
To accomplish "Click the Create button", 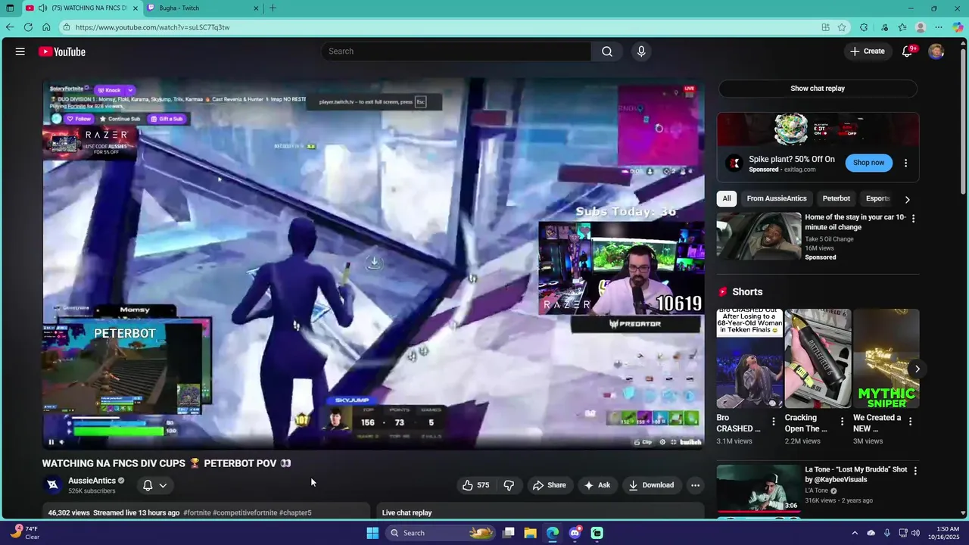I will 867,51.
